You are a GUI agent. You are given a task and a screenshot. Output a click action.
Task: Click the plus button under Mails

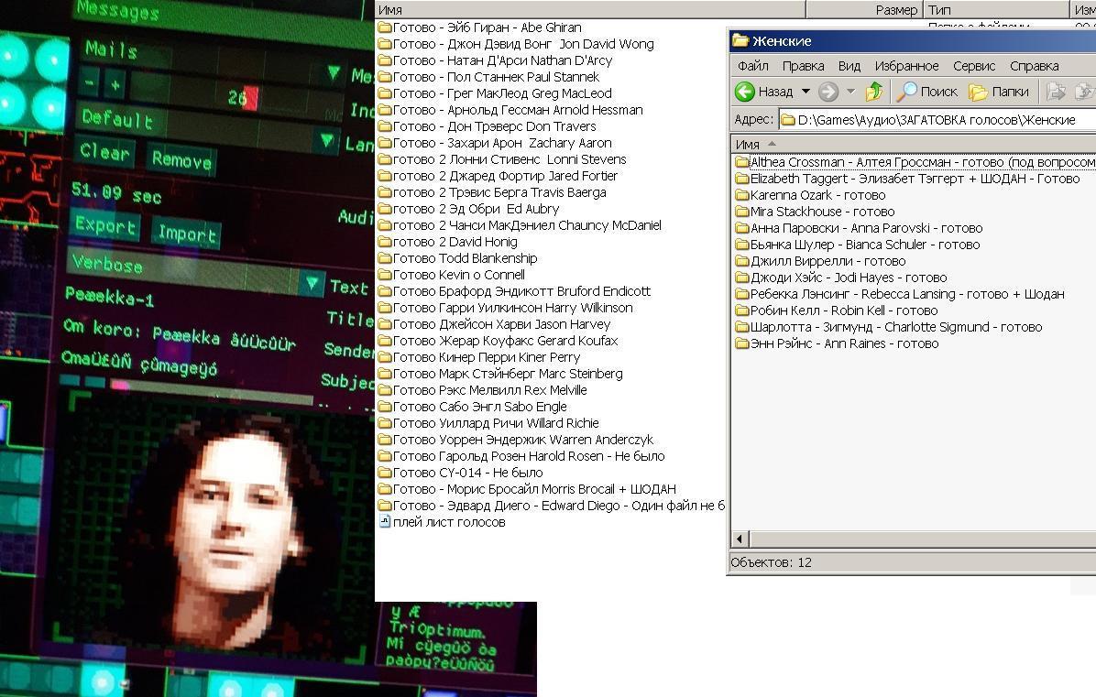pyautogui.click(x=115, y=85)
